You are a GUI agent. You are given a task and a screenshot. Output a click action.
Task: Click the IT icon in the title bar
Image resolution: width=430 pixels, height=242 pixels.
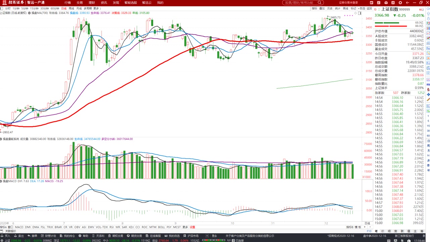(x=372, y=3)
